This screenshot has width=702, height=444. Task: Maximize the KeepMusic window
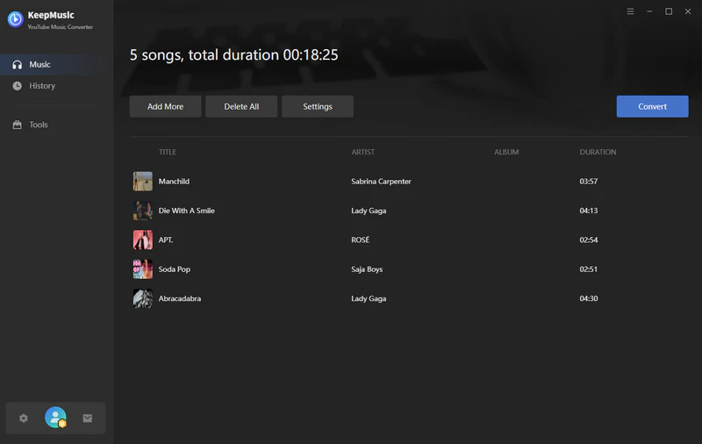[x=669, y=11]
